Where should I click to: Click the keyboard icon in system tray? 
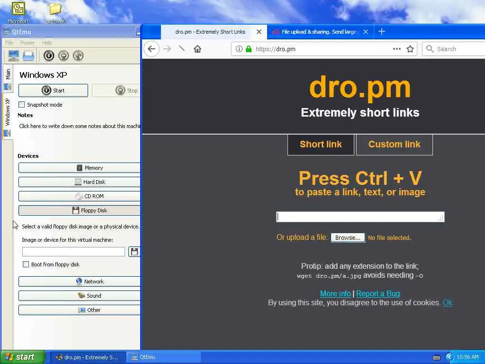[436, 357]
